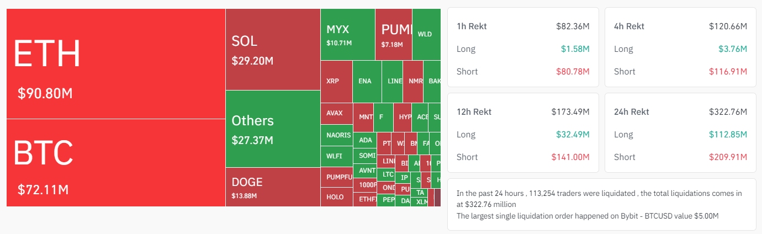
Task: Open the MYX $10.71M tile
Action: pyautogui.click(x=347, y=35)
